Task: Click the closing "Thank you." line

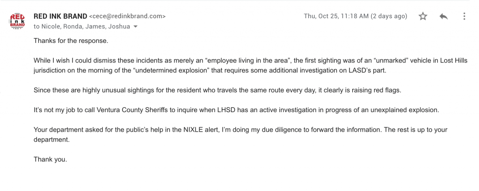Action: click(50, 159)
